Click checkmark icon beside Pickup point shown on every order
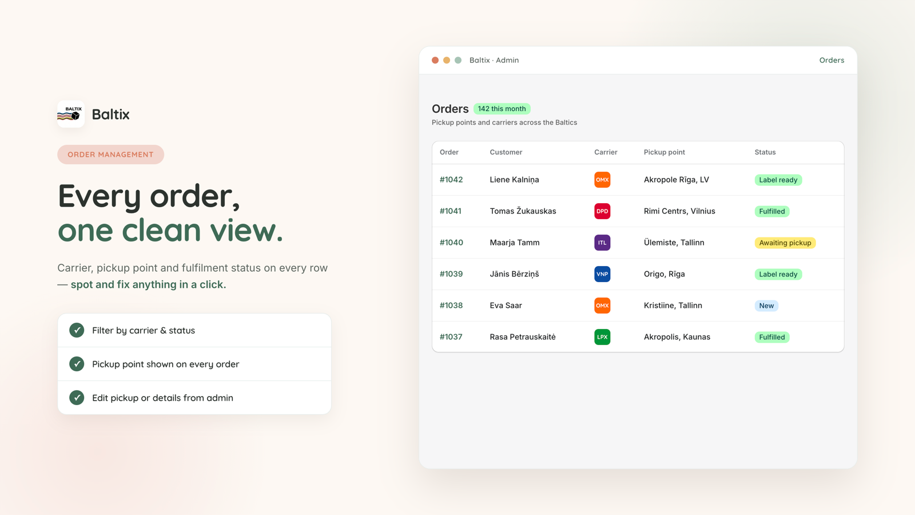This screenshot has height=515, width=915. click(77, 364)
